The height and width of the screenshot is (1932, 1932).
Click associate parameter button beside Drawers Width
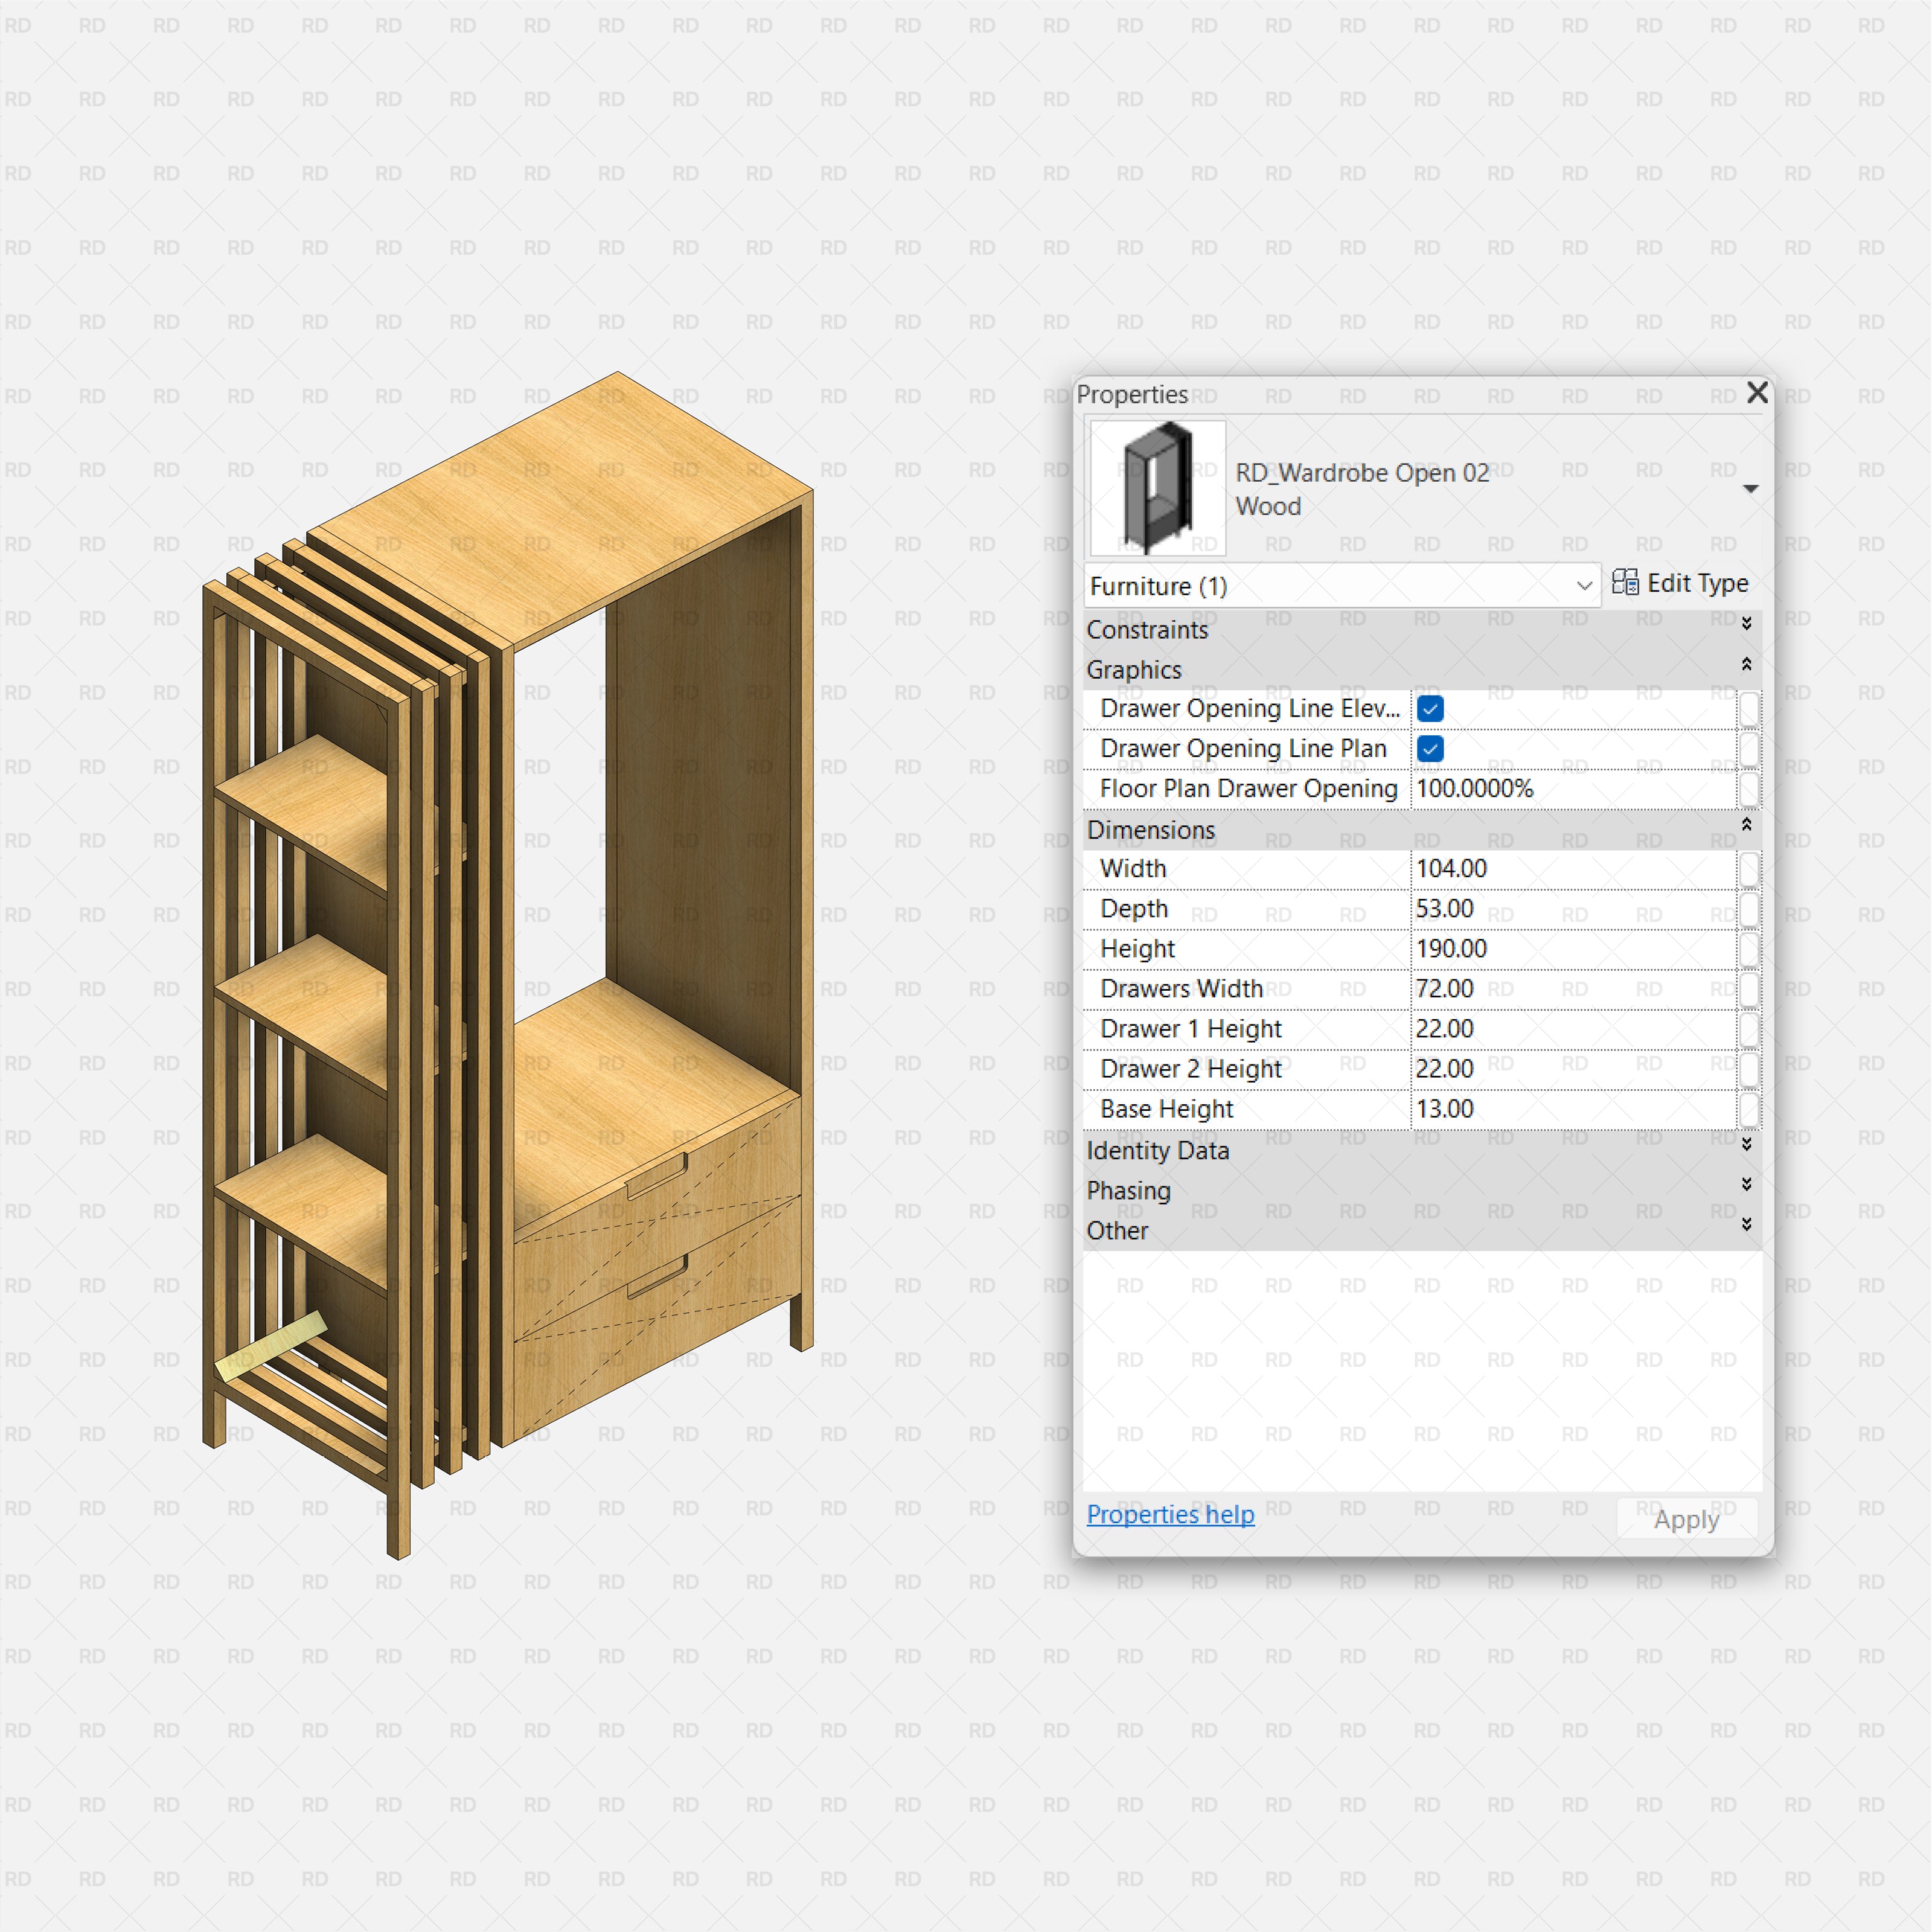[1748, 988]
